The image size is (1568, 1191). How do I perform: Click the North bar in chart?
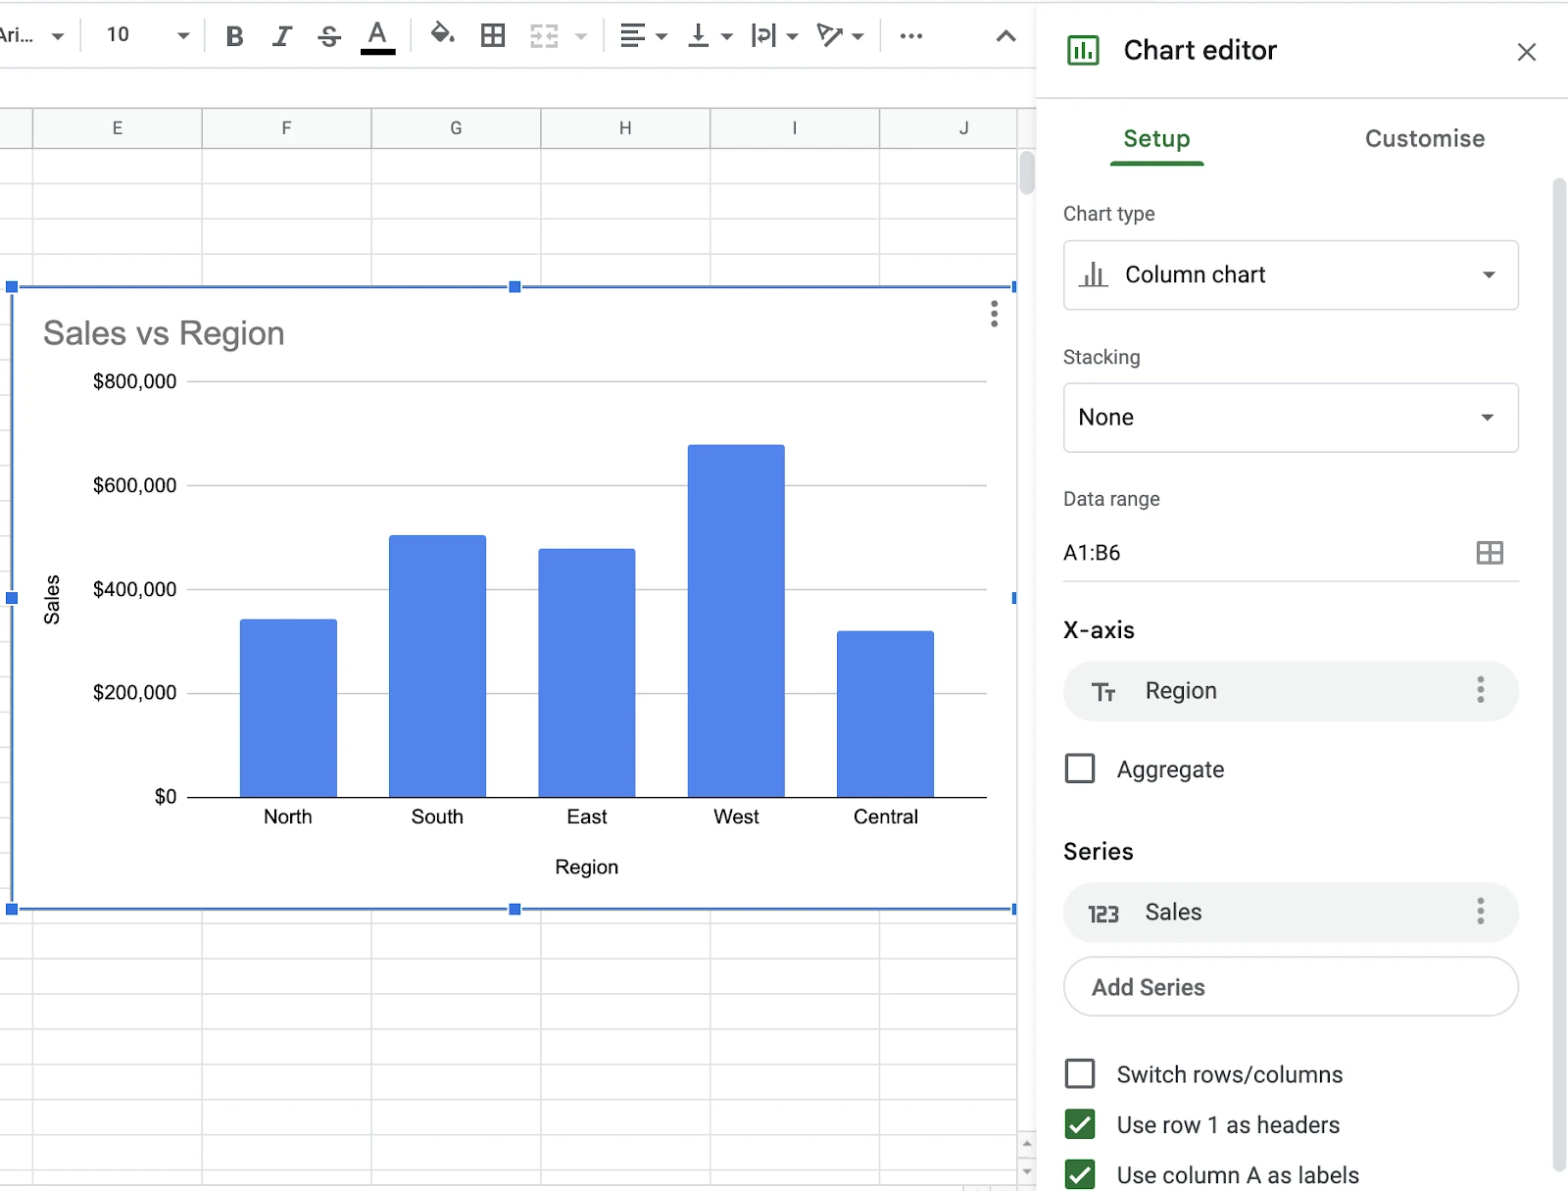(288, 709)
